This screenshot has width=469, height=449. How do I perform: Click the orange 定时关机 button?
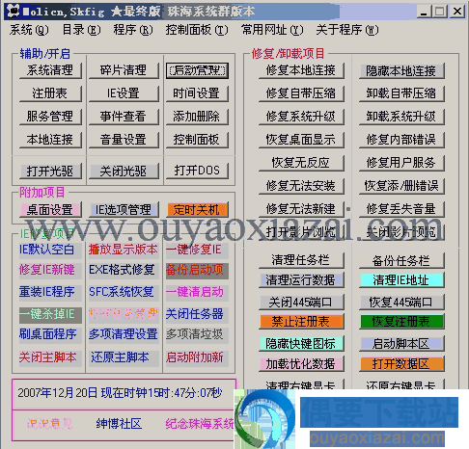tap(197, 210)
